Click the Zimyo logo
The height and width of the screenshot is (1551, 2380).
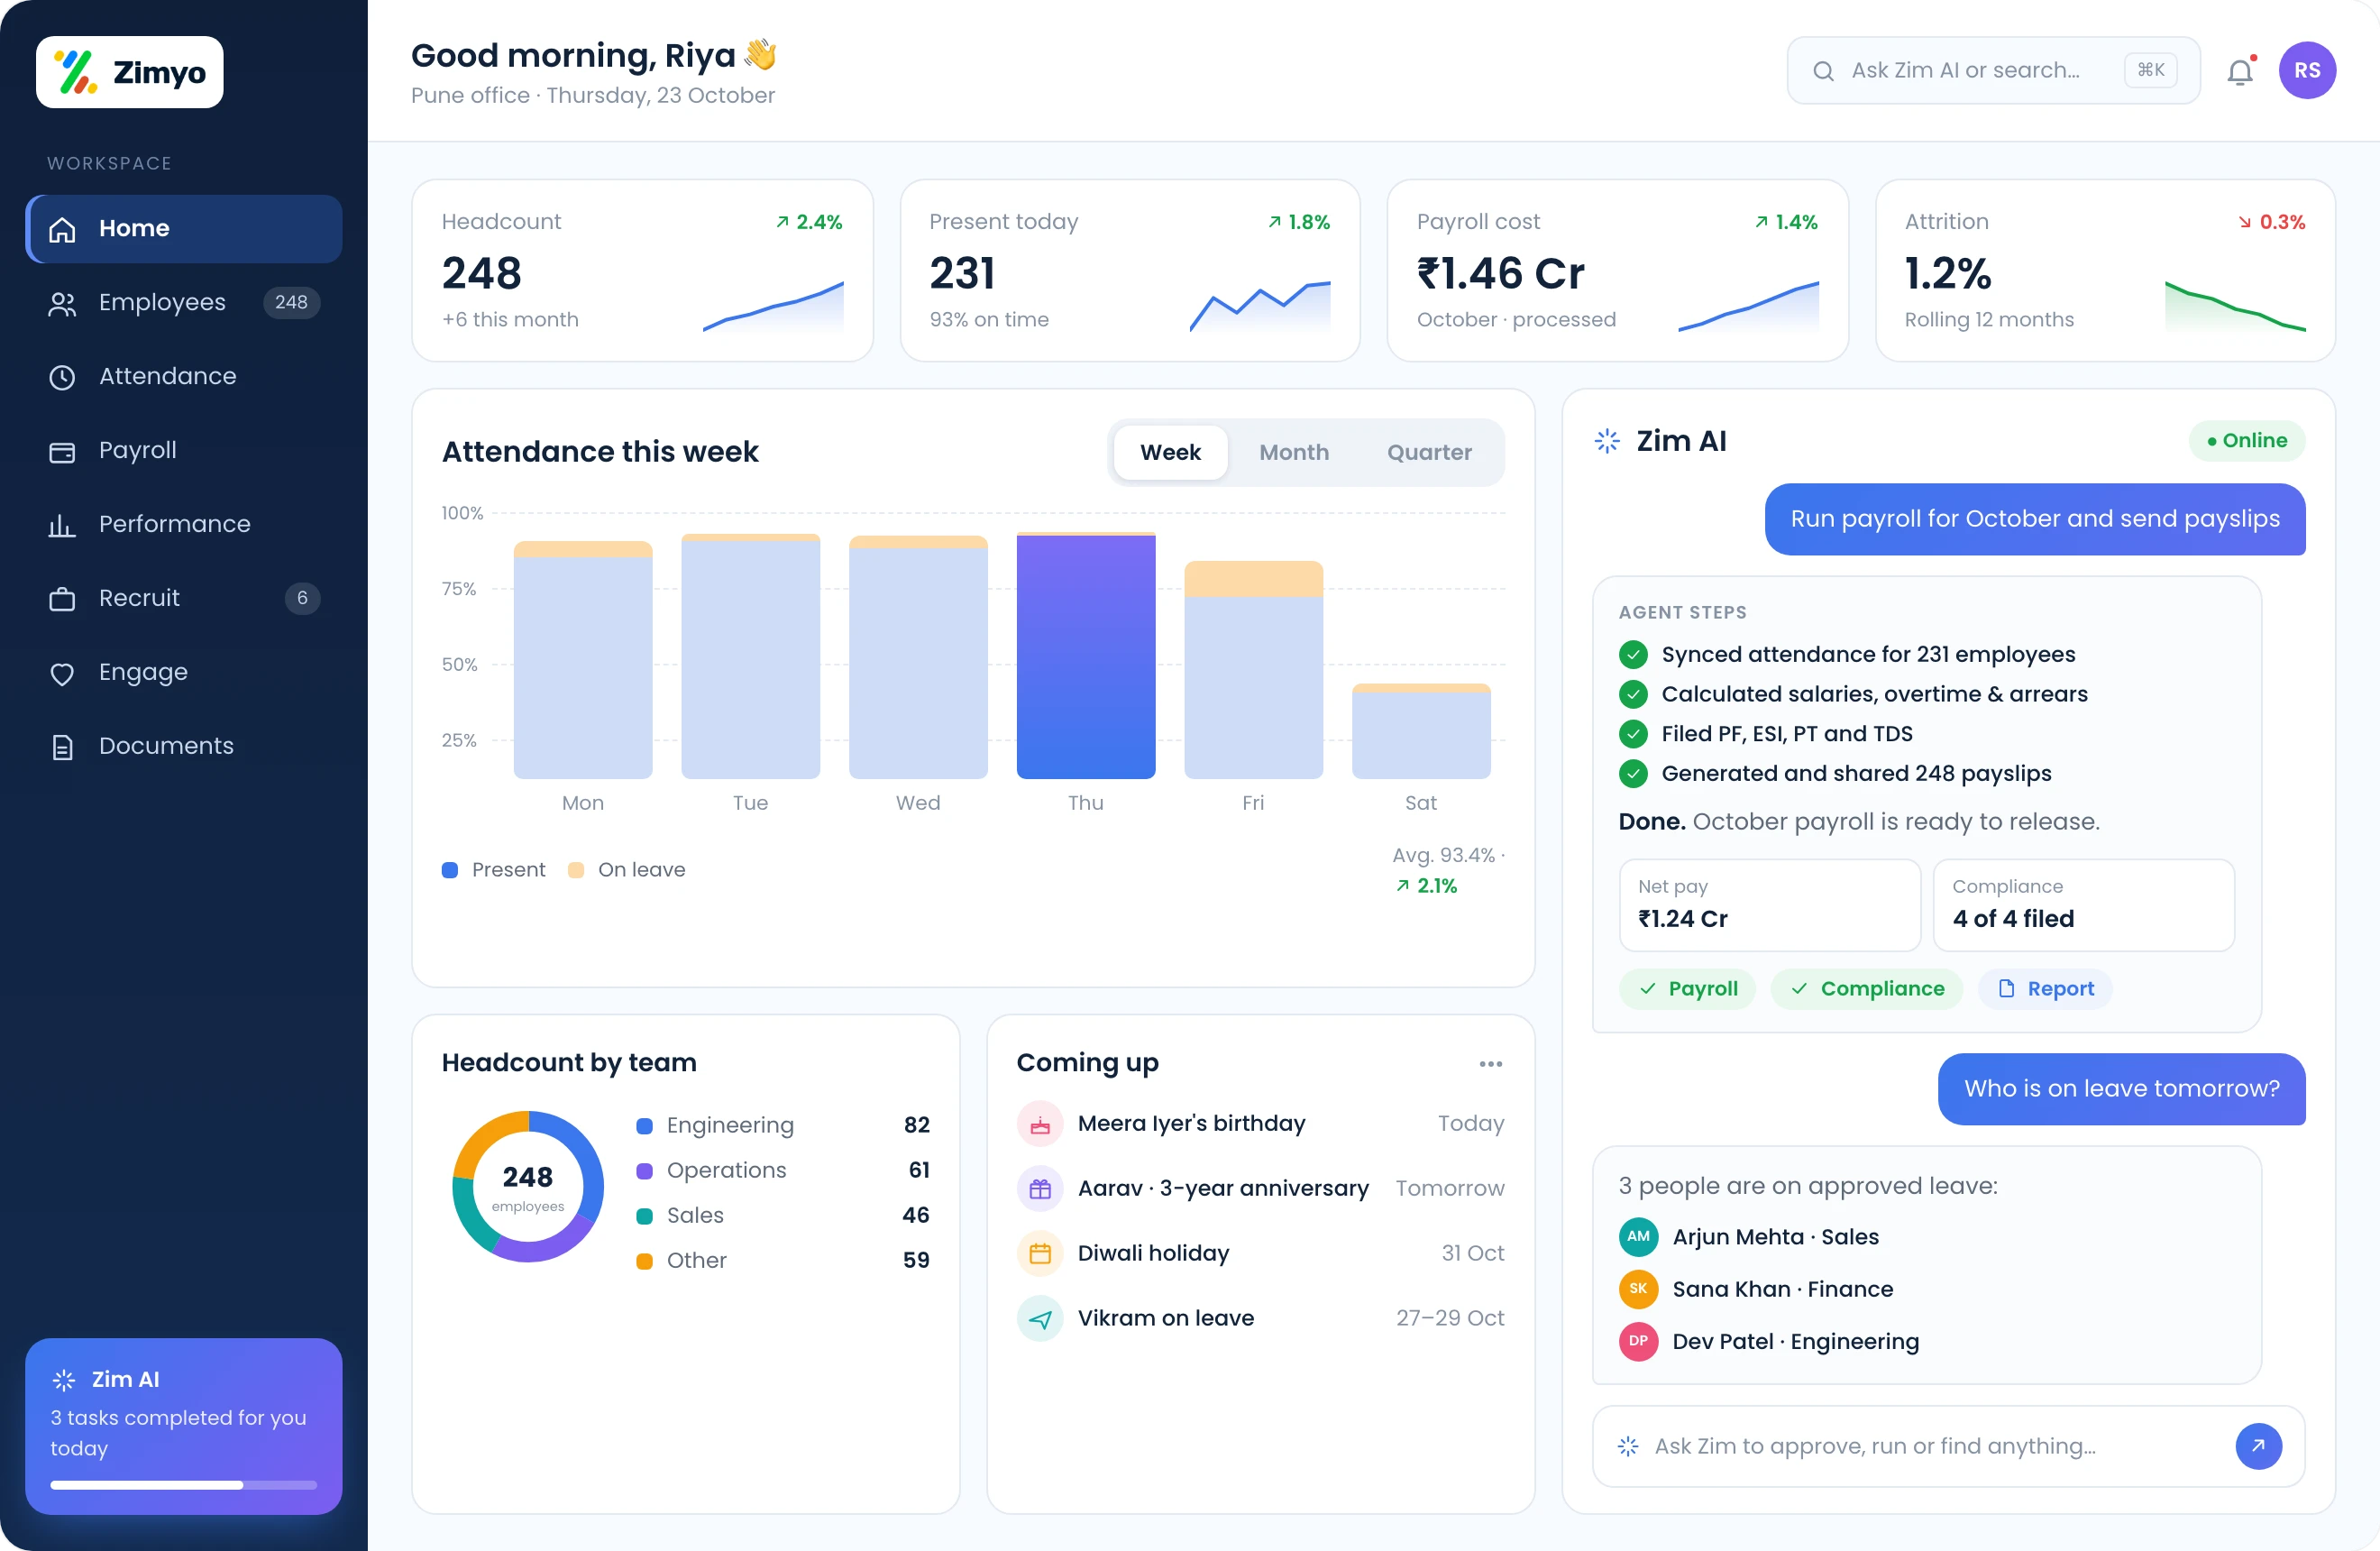click(x=130, y=72)
